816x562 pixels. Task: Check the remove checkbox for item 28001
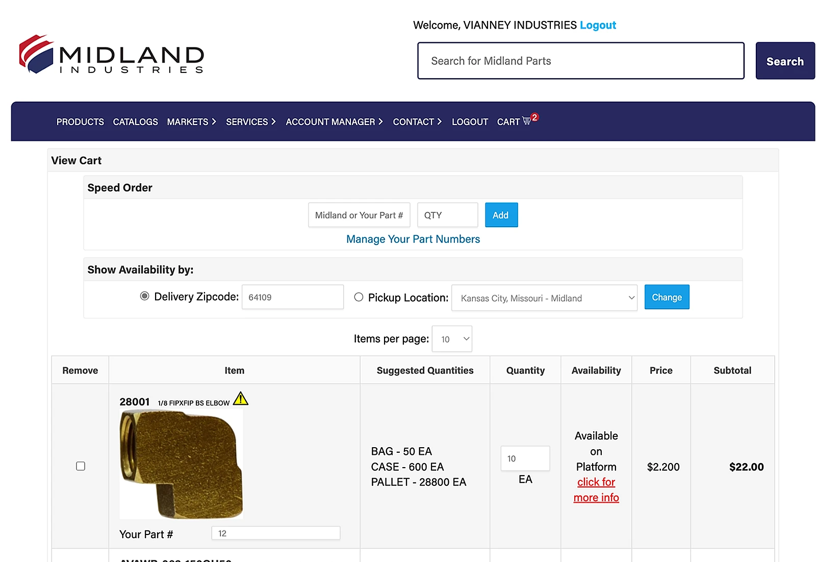coord(80,466)
